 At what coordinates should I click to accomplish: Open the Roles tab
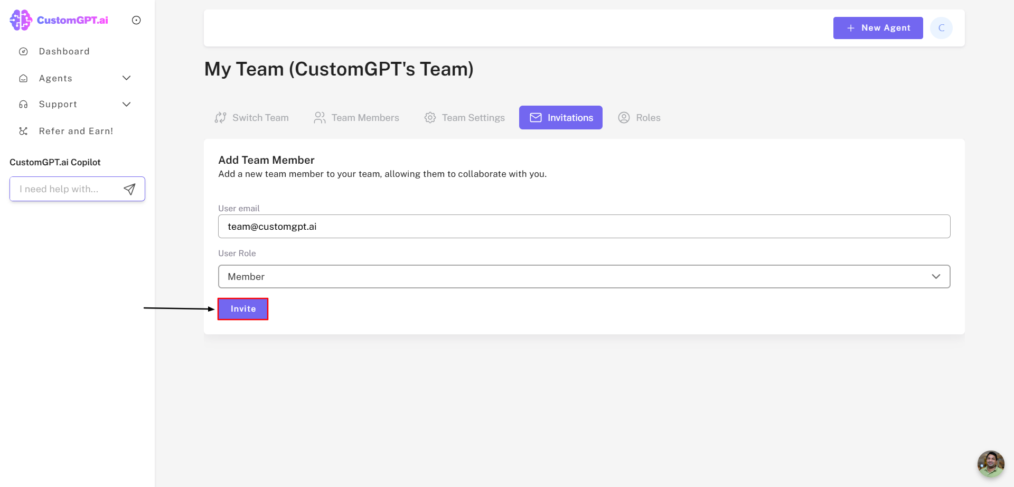(x=639, y=118)
